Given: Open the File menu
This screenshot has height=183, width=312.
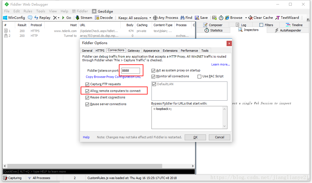Looking at the screenshot, I should point(7,11).
